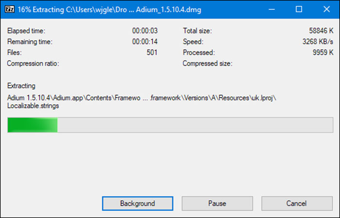Minimize the extraction progress window
The height and width of the screenshot is (218, 340).
point(273,9)
